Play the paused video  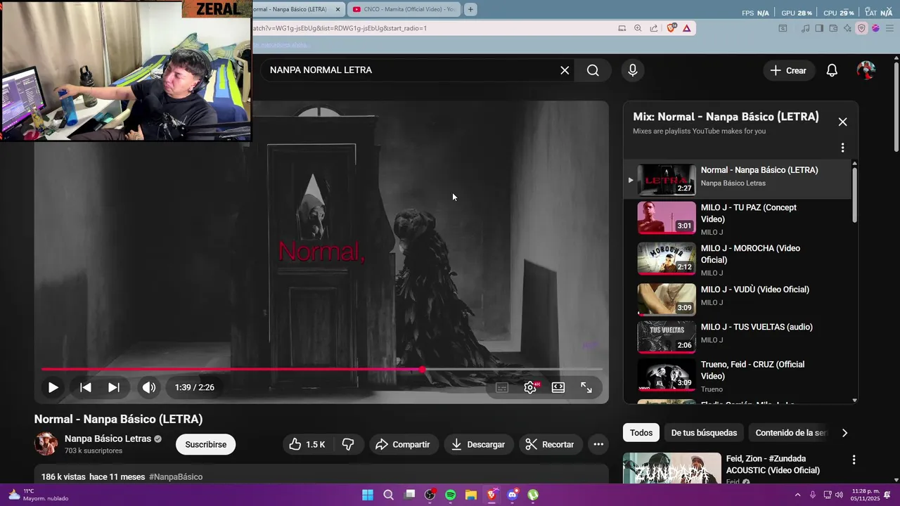[x=53, y=387]
